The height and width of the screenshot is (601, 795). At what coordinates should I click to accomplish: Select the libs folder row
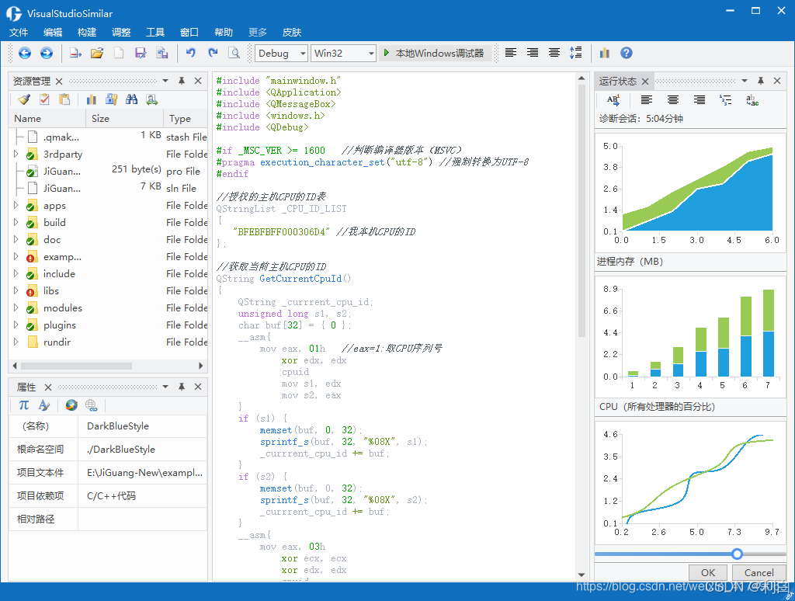click(x=108, y=290)
